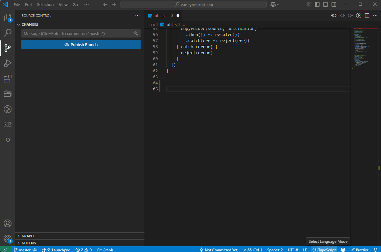Toggle the bottom Panel visibility
This screenshot has width=381, height=252.
326,4
